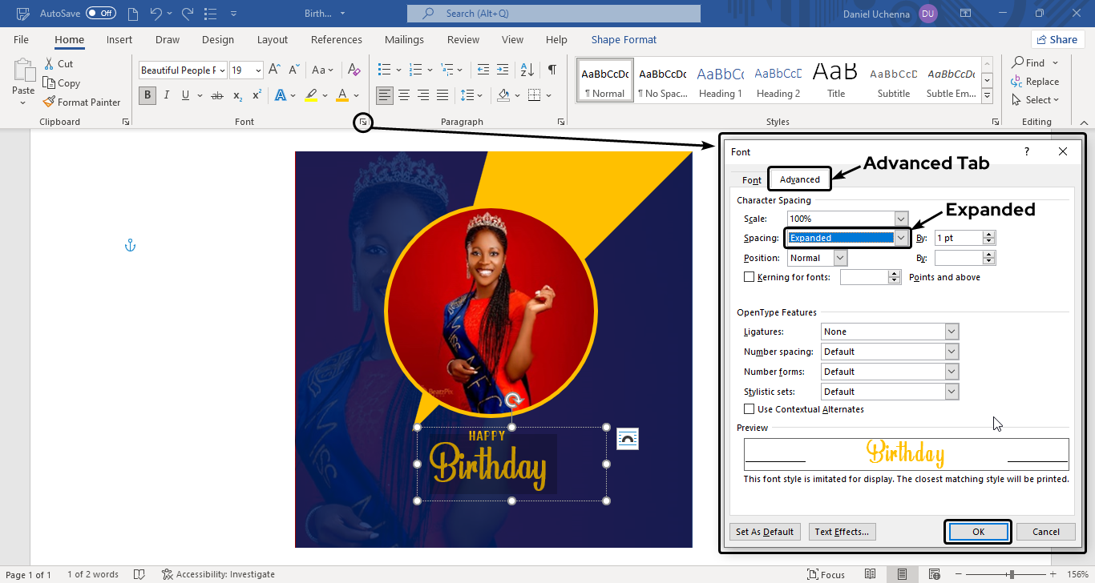Screen dimensions: 1095x583
Task: Switch to the Shape Format ribbon tab
Action: [624, 40]
